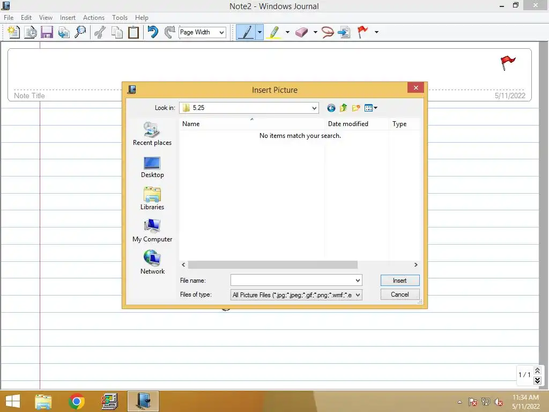The height and width of the screenshot is (412, 549).
Task: Go back to last folder in dialog
Action: point(331,108)
